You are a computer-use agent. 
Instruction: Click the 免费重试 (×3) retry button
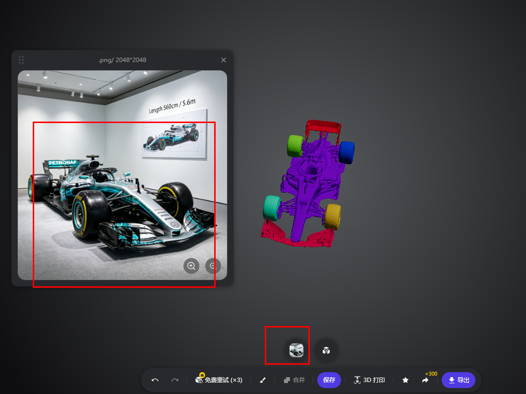[x=219, y=380]
